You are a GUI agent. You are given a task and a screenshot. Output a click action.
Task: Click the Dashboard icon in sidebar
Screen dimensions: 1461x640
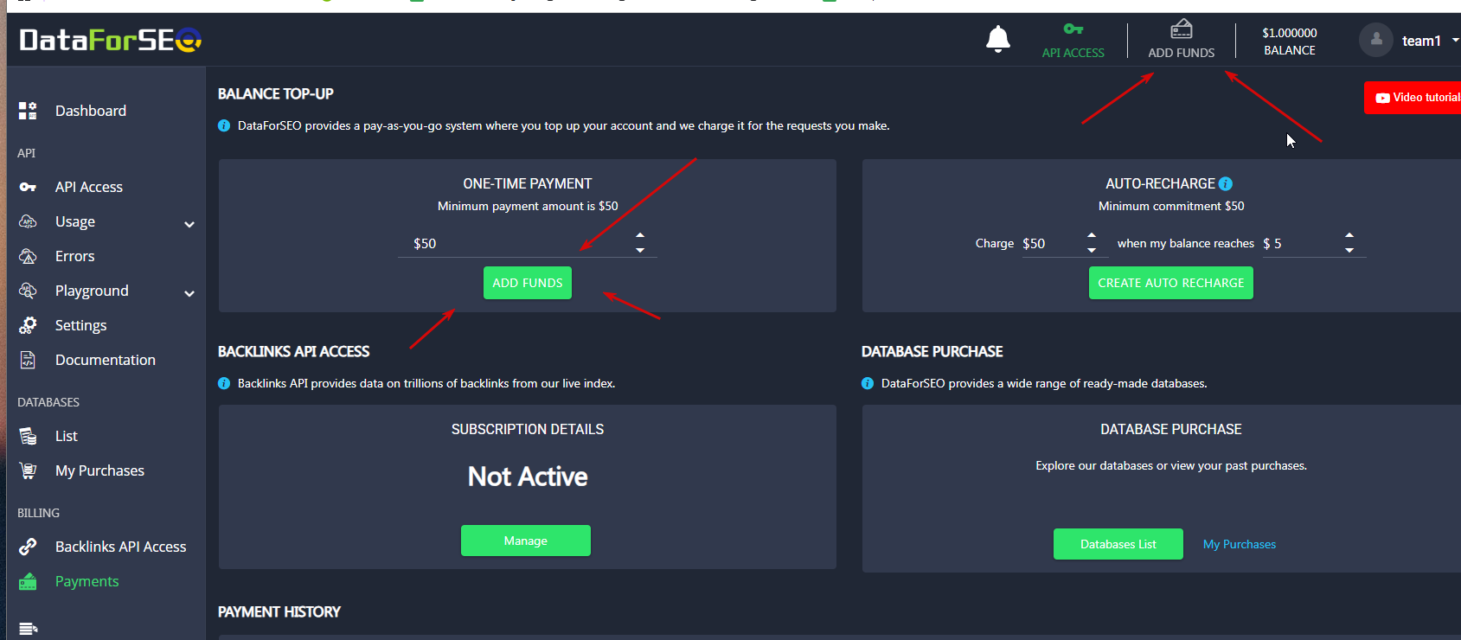28,111
